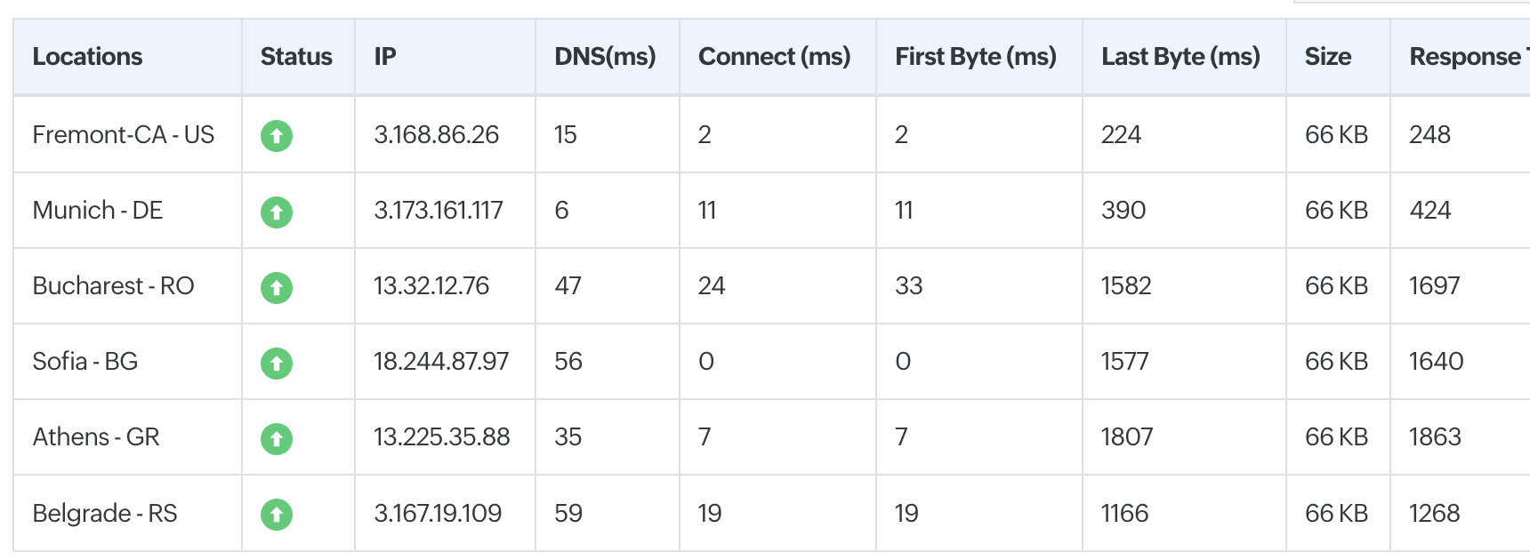Image resolution: width=1530 pixels, height=560 pixels.
Task: Click the Status column header
Action: [296, 57]
